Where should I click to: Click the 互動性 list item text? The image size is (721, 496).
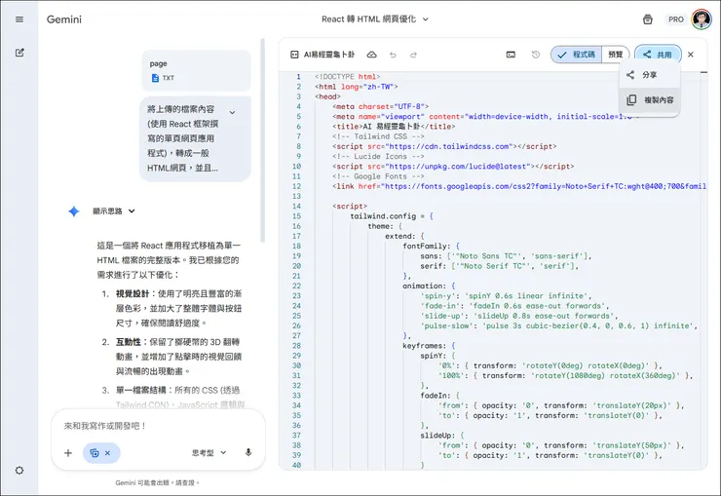[x=177, y=357]
